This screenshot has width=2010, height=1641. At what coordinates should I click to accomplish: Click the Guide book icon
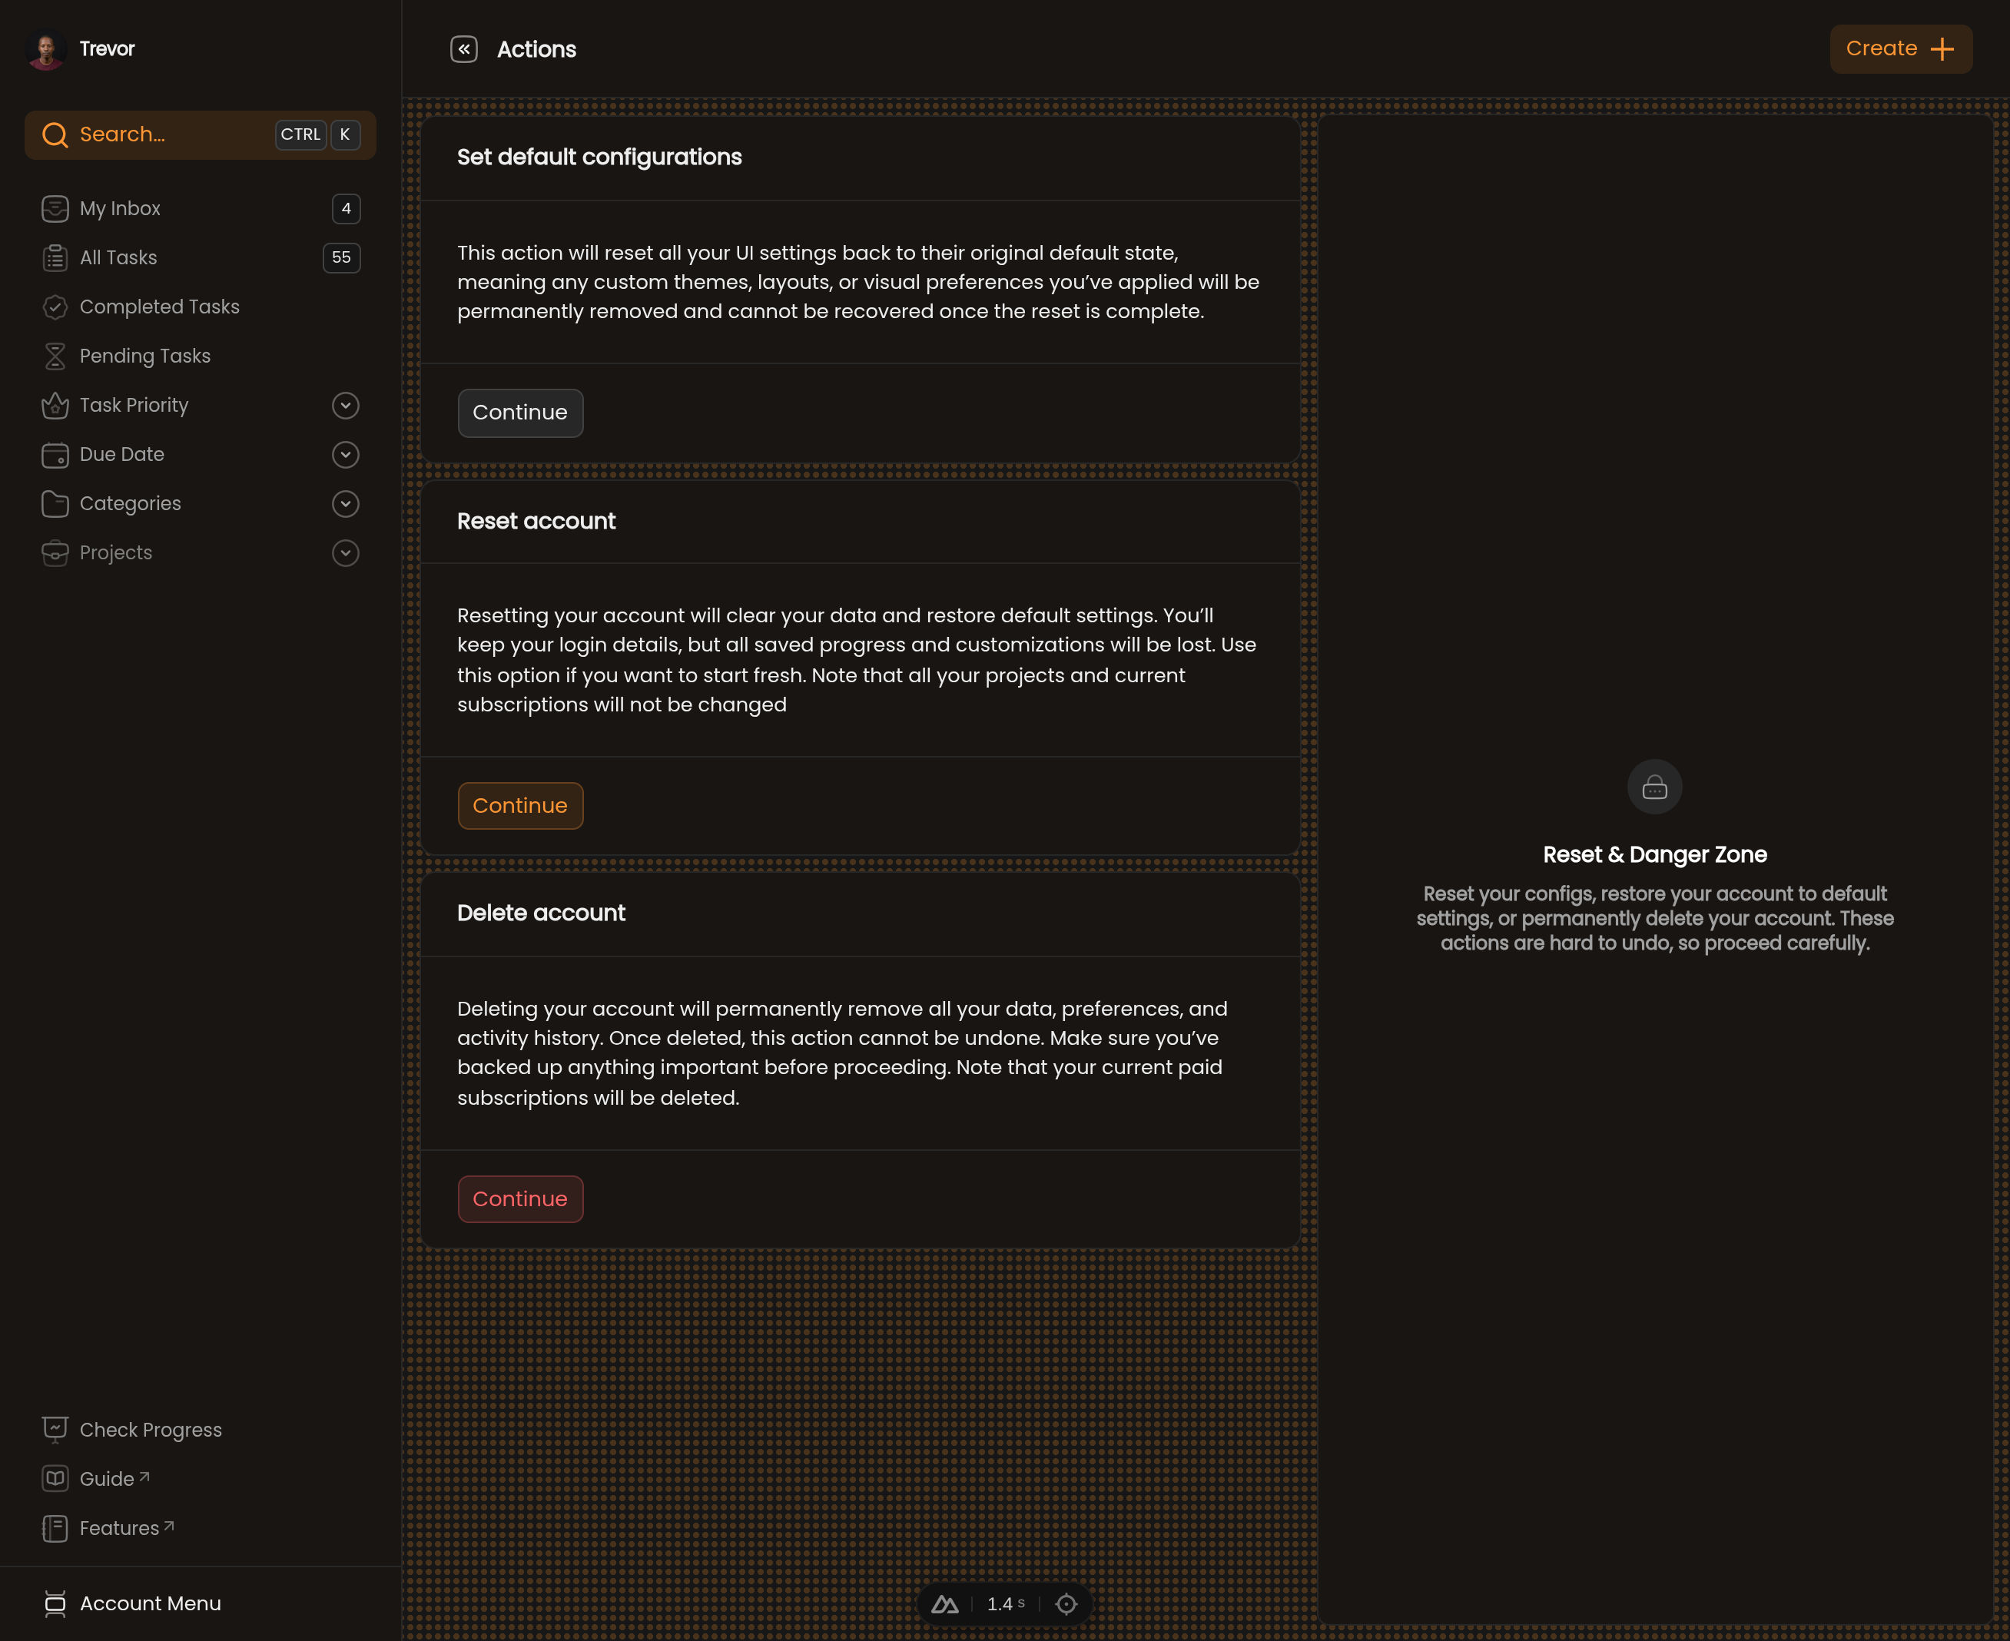coord(55,1480)
